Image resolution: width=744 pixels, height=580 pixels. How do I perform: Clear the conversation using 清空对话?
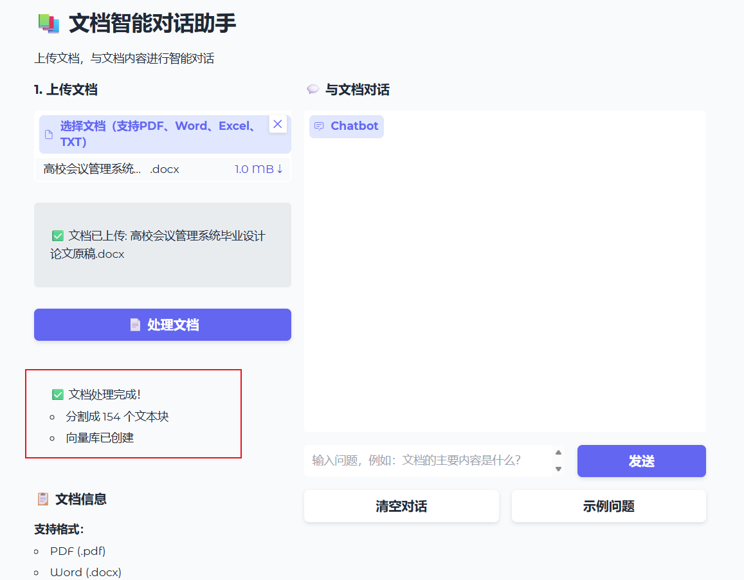click(401, 506)
